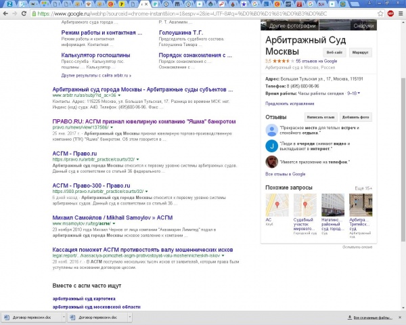This screenshot has width=406, height=325.
Task: Click avatar beside 'Прекрасное место' review
Action: 271,130
